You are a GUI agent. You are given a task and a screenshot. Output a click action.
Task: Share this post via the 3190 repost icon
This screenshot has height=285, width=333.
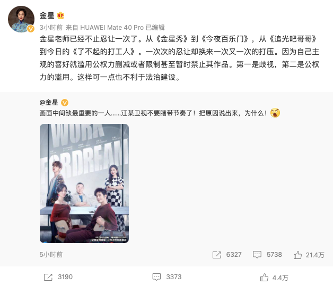(x=48, y=277)
